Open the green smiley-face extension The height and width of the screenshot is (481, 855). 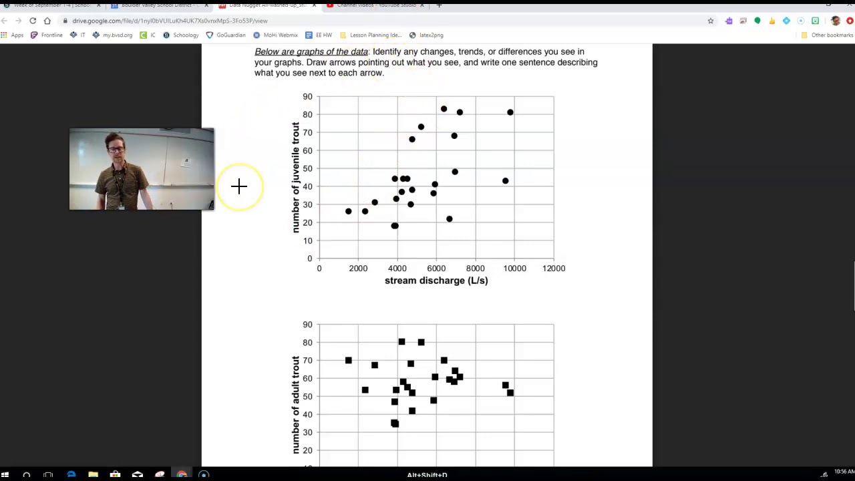click(x=815, y=21)
